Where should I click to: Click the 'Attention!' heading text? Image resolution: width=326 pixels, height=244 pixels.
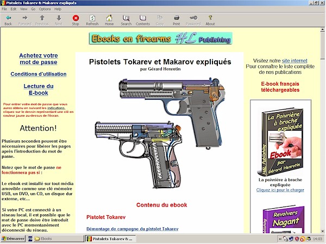coord(38,128)
